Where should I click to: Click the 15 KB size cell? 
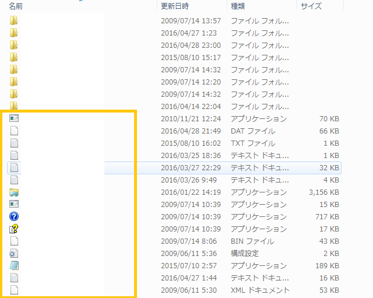tap(329, 205)
